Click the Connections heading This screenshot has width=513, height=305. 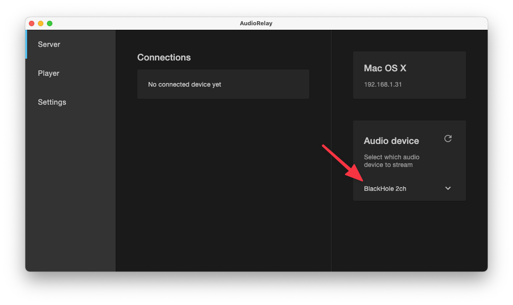[164, 57]
